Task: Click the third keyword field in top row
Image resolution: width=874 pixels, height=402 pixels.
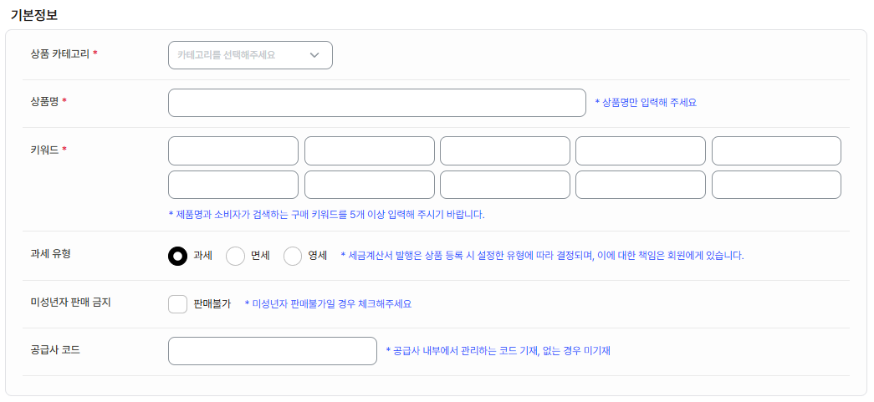Action: coord(505,151)
